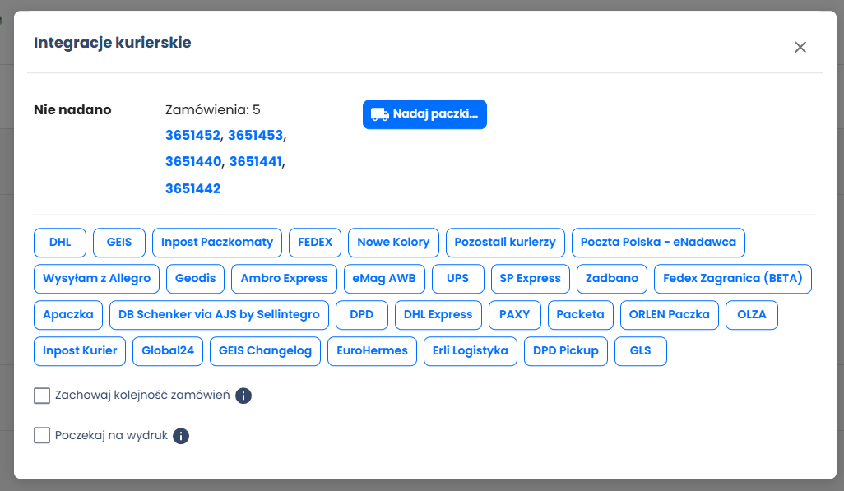Open order 3651441 link
Image resolution: width=844 pixels, height=491 pixels.
coord(256,161)
